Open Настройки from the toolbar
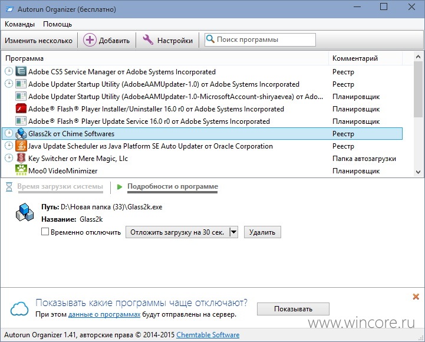Image resolution: width=425 pixels, height=342 pixels. coord(167,41)
